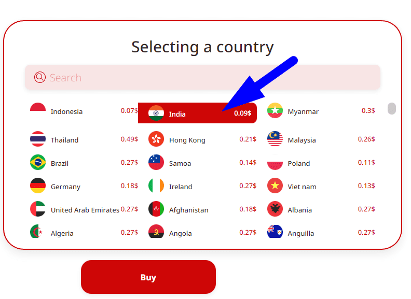The height and width of the screenshot is (299, 411).
Task: Click the Samoa flag icon
Action: click(x=156, y=163)
